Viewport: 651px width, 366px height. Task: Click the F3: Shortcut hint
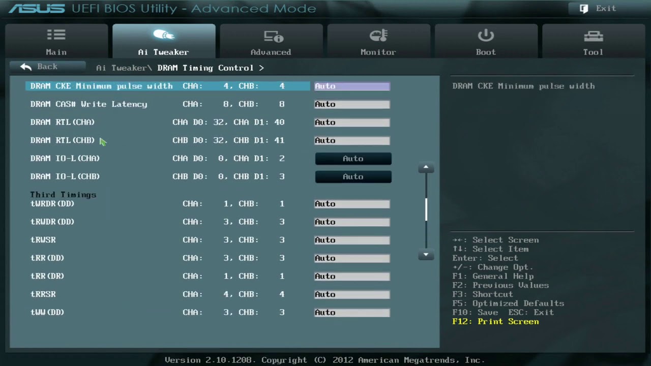[x=483, y=294]
